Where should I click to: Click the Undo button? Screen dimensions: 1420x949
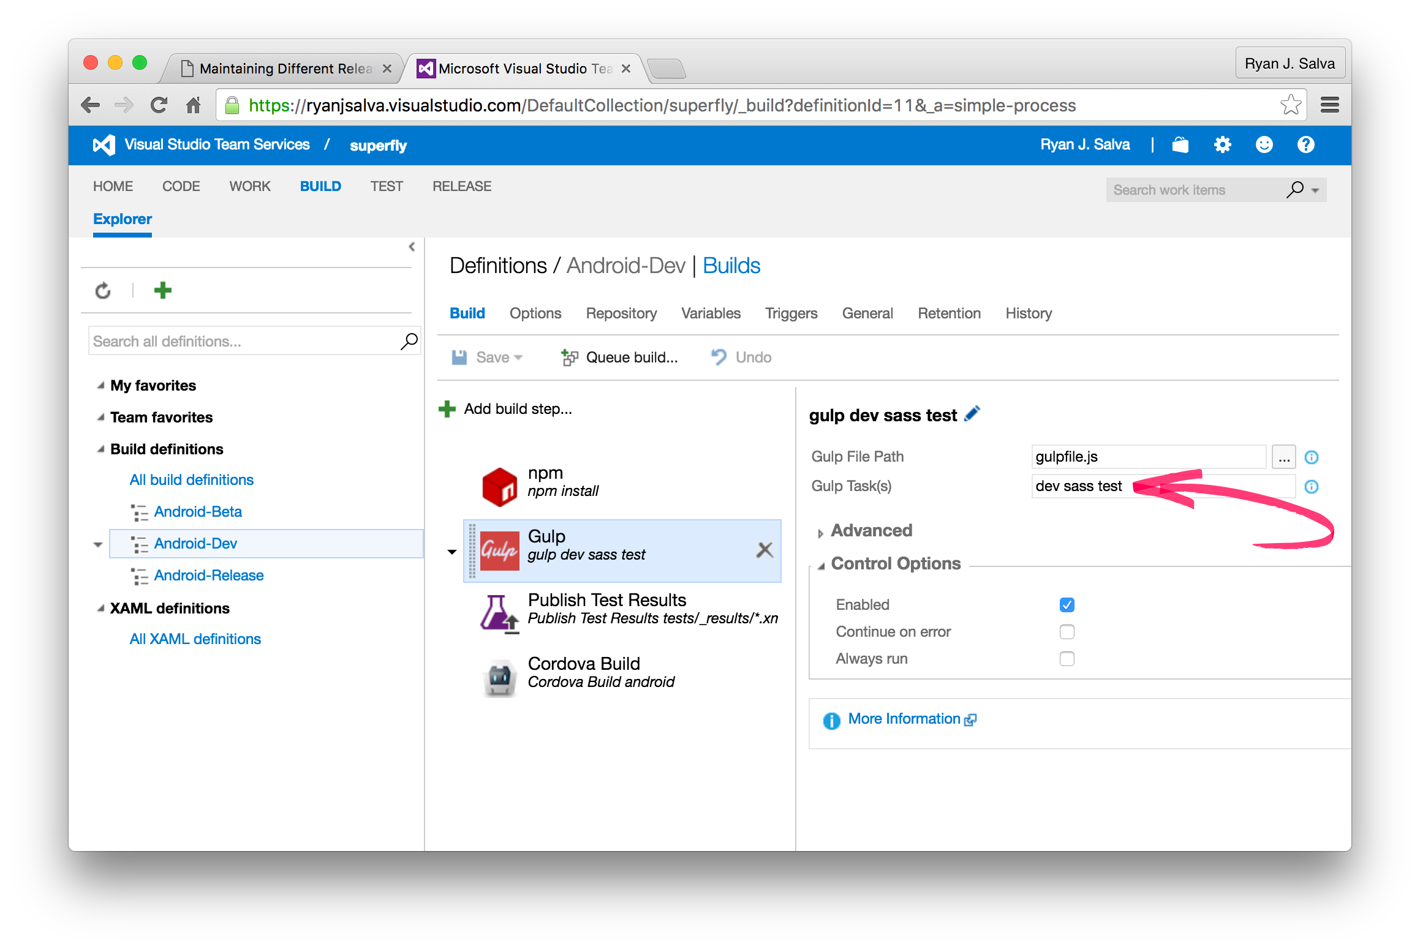(x=741, y=358)
